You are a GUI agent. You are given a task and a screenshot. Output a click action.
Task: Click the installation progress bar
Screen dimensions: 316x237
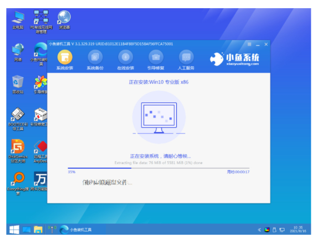[x=158, y=168]
